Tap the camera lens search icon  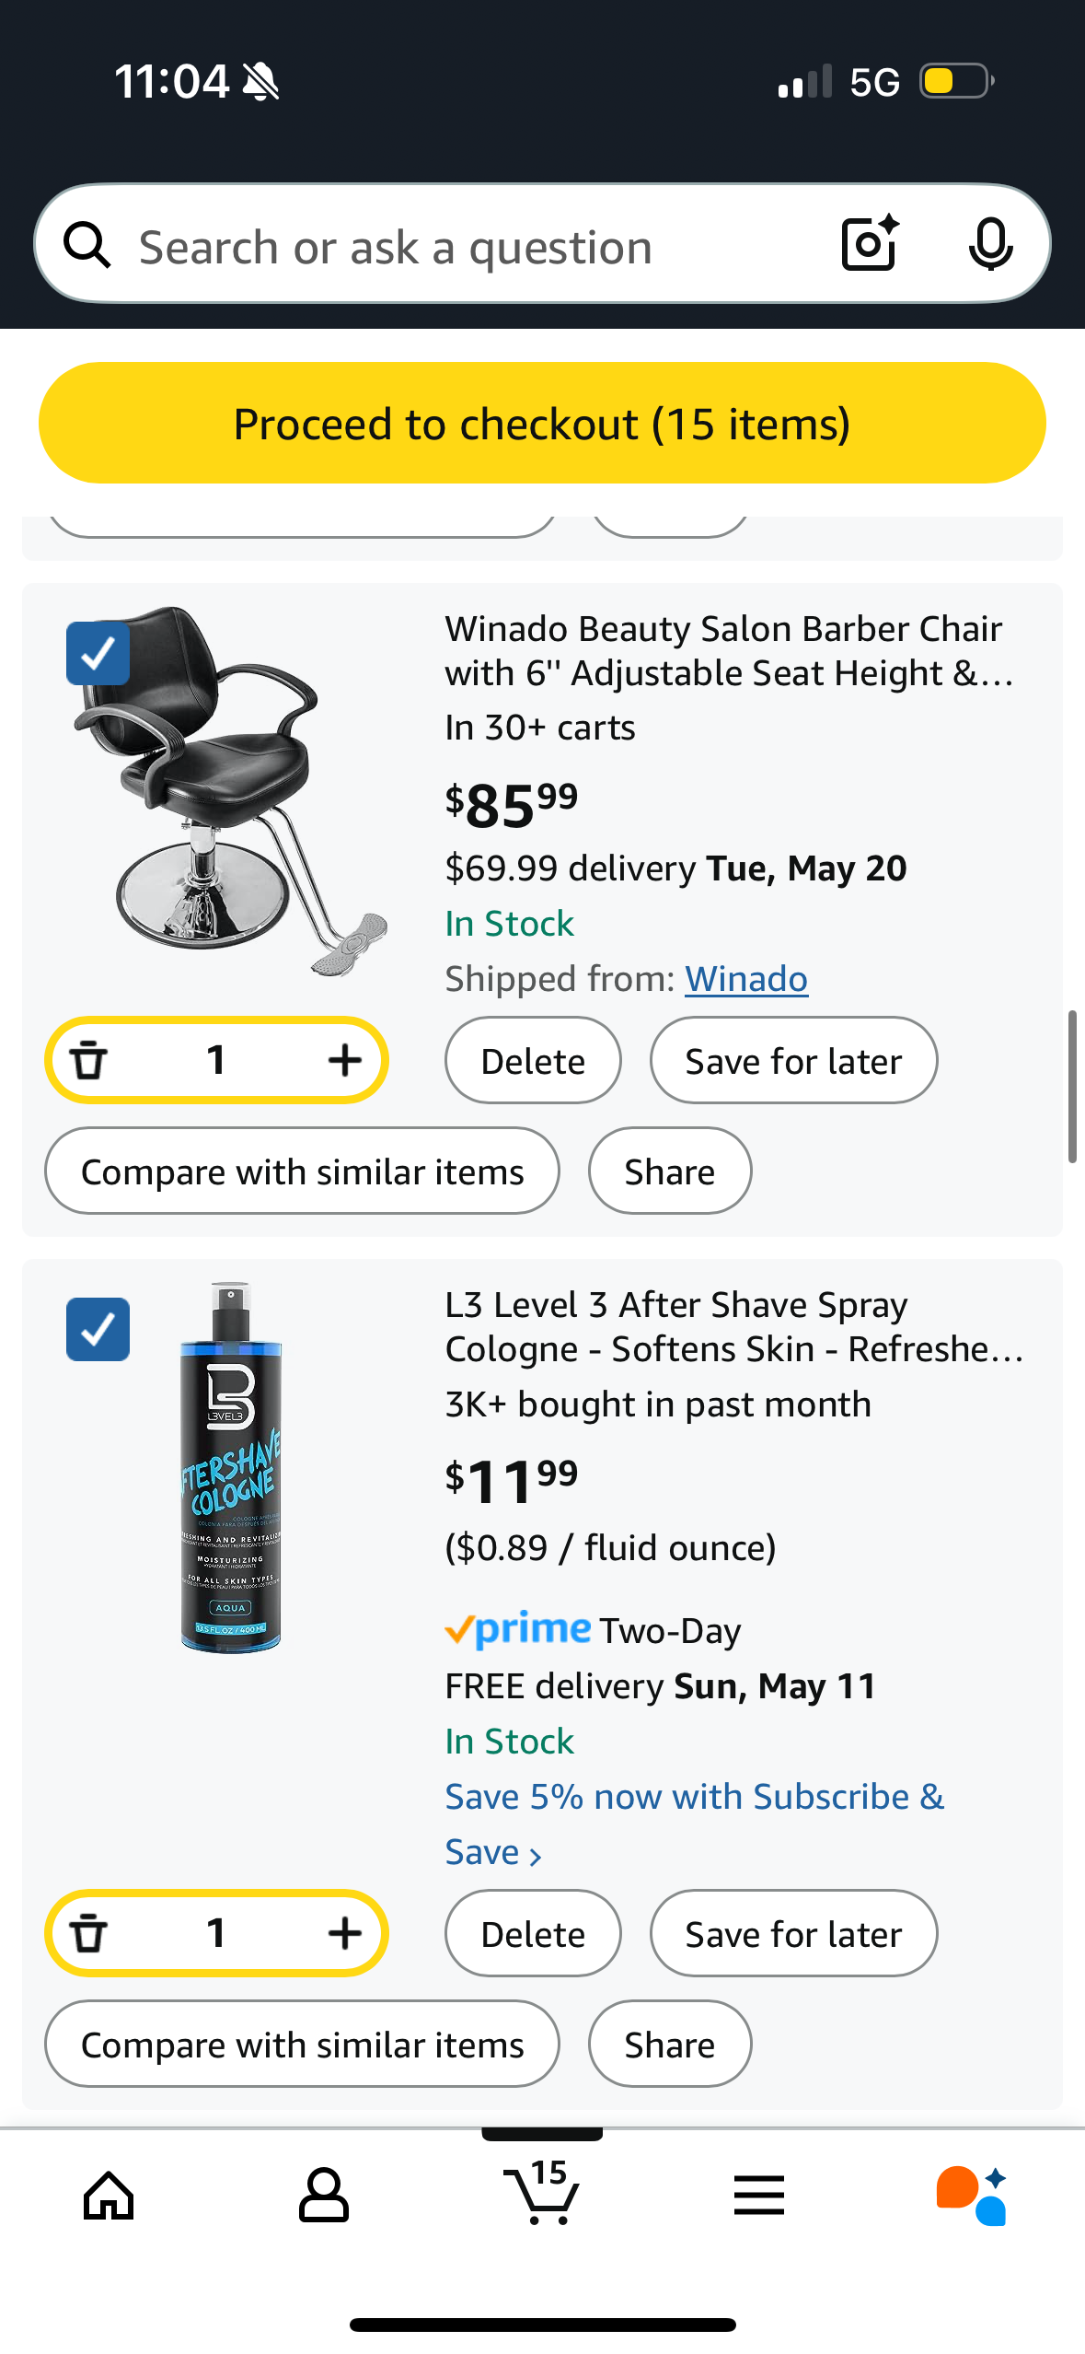869,244
